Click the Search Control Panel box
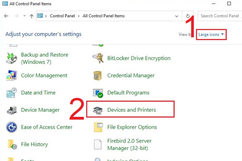The image size is (242, 161). tap(219, 16)
